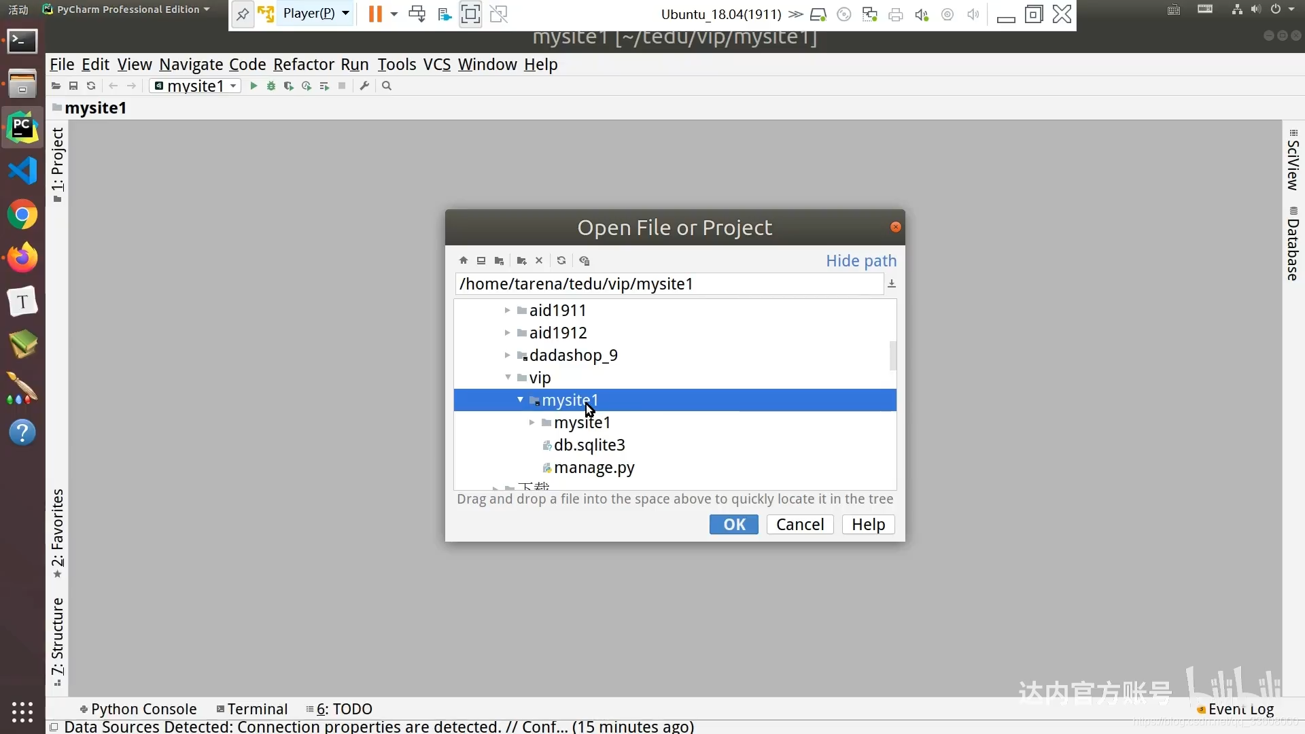This screenshot has height=734, width=1305.
Task: Expand the dadashop_9 folder
Action: click(x=507, y=355)
